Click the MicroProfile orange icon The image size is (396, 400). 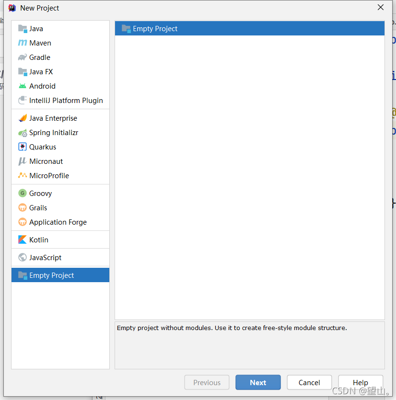click(23, 175)
